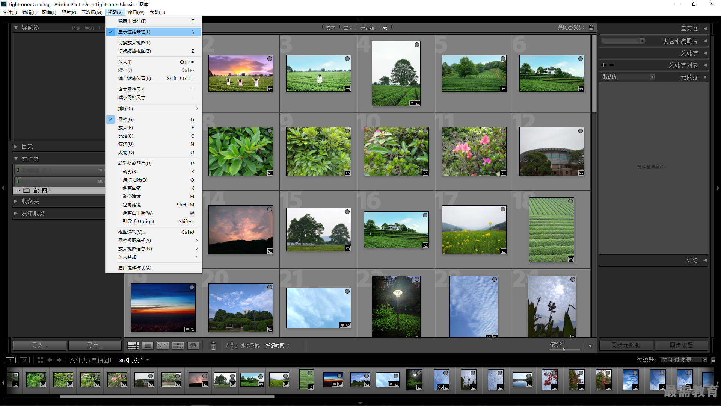The width and height of the screenshot is (721, 406).
Task: Expand the 自拍图片 folder tree arrow
Action: point(18,191)
